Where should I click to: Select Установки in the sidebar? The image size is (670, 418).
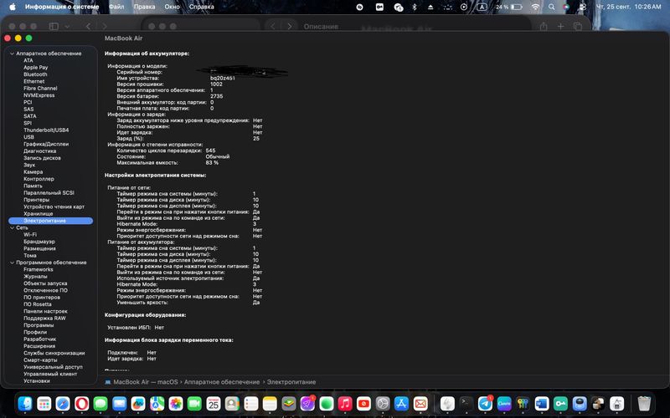coord(37,381)
